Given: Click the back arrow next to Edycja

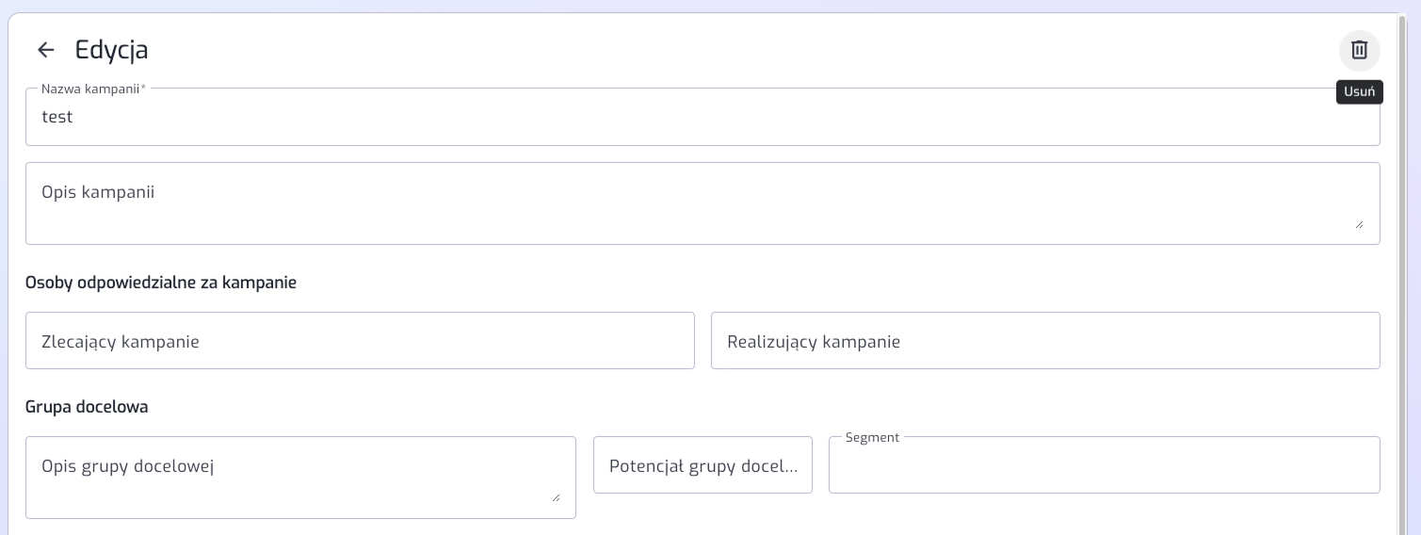Looking at the screenshot, I should pos(46,50).
